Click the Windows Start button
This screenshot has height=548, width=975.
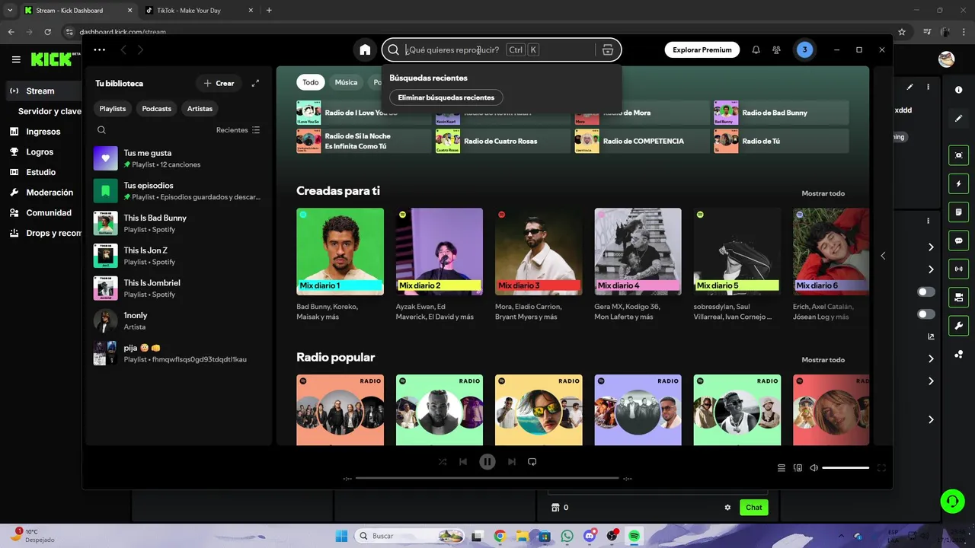(x=341, y=536)
